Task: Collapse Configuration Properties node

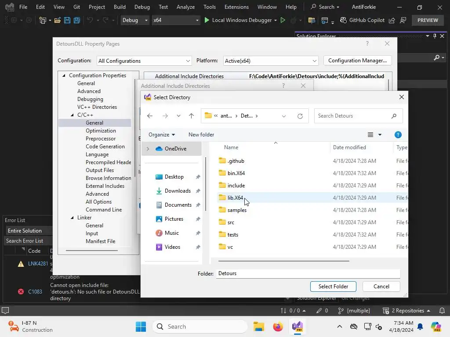Action: pyautogui.click(x=64, y=75)
